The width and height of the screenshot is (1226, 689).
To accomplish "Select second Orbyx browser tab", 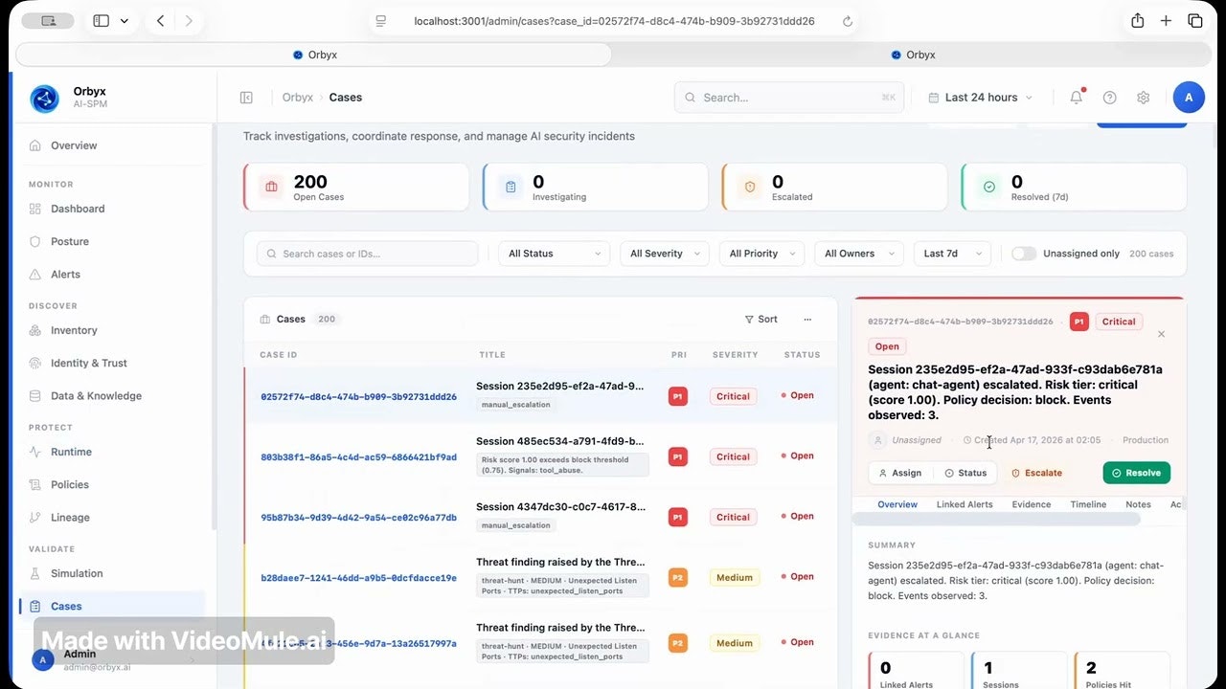I will 913,55.
